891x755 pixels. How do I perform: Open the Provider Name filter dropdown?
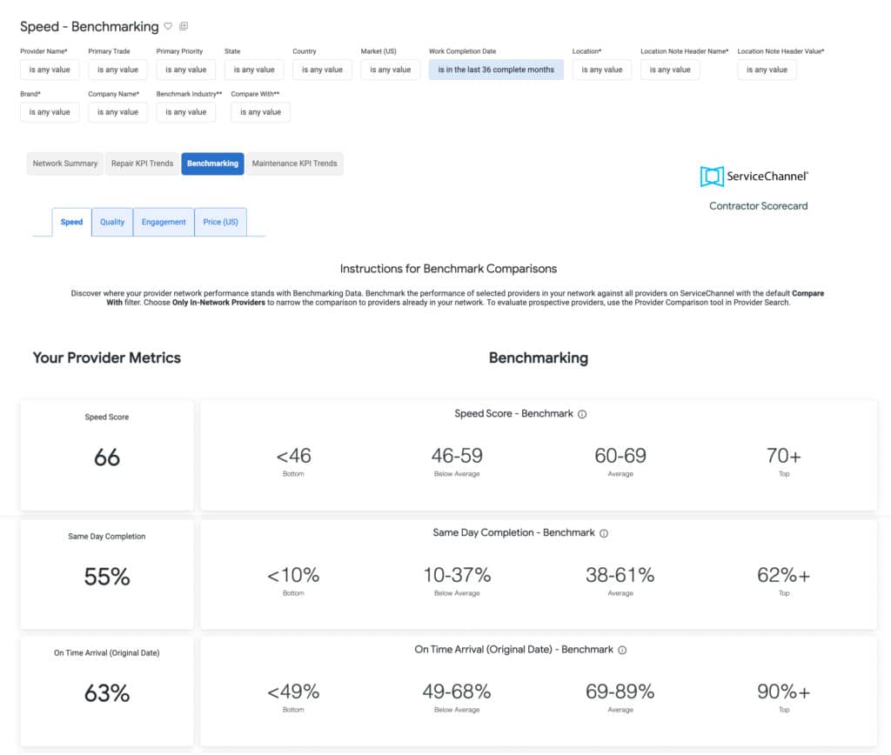tap(50, 70)
